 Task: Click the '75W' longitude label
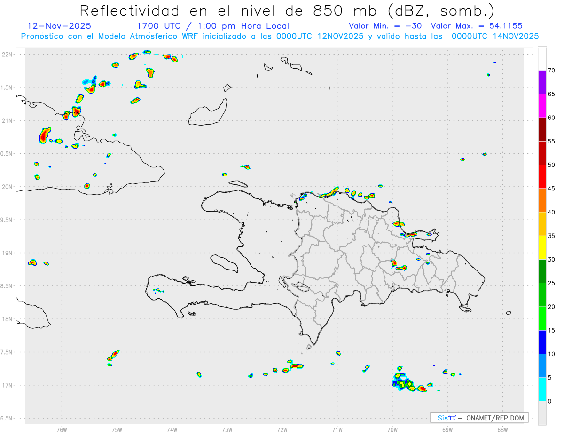[117, 429]
